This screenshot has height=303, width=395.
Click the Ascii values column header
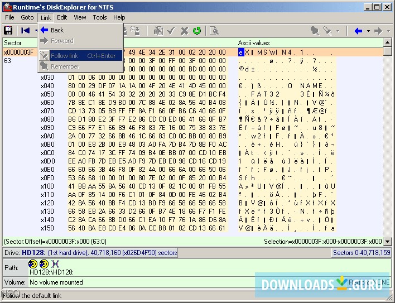click(x=254, y=43)
